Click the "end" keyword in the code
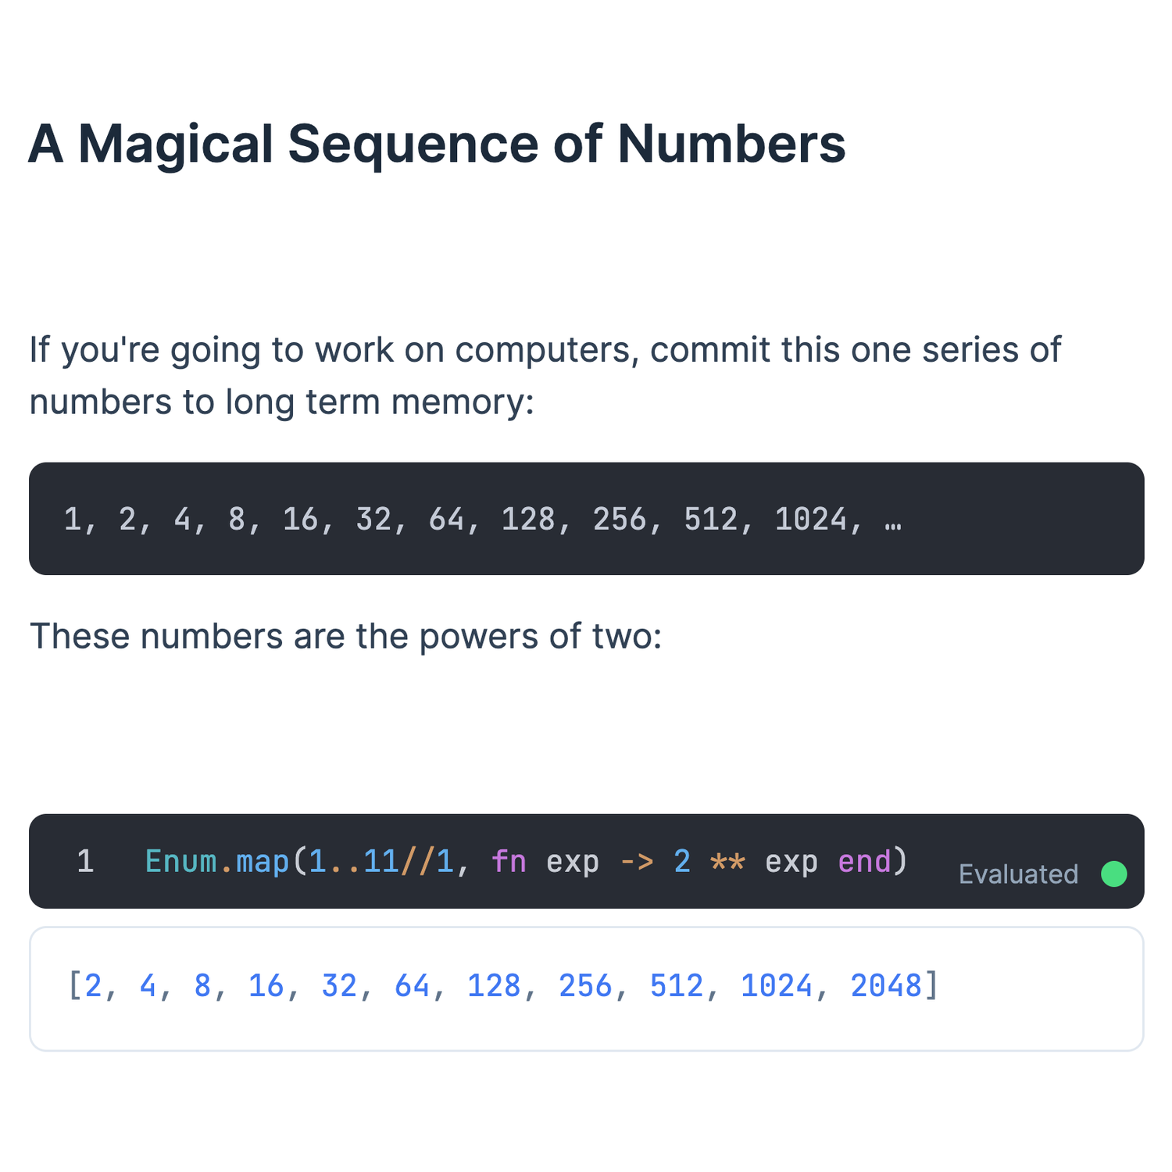Screen dimensions: 1172x1172 (x=864, y=862)
